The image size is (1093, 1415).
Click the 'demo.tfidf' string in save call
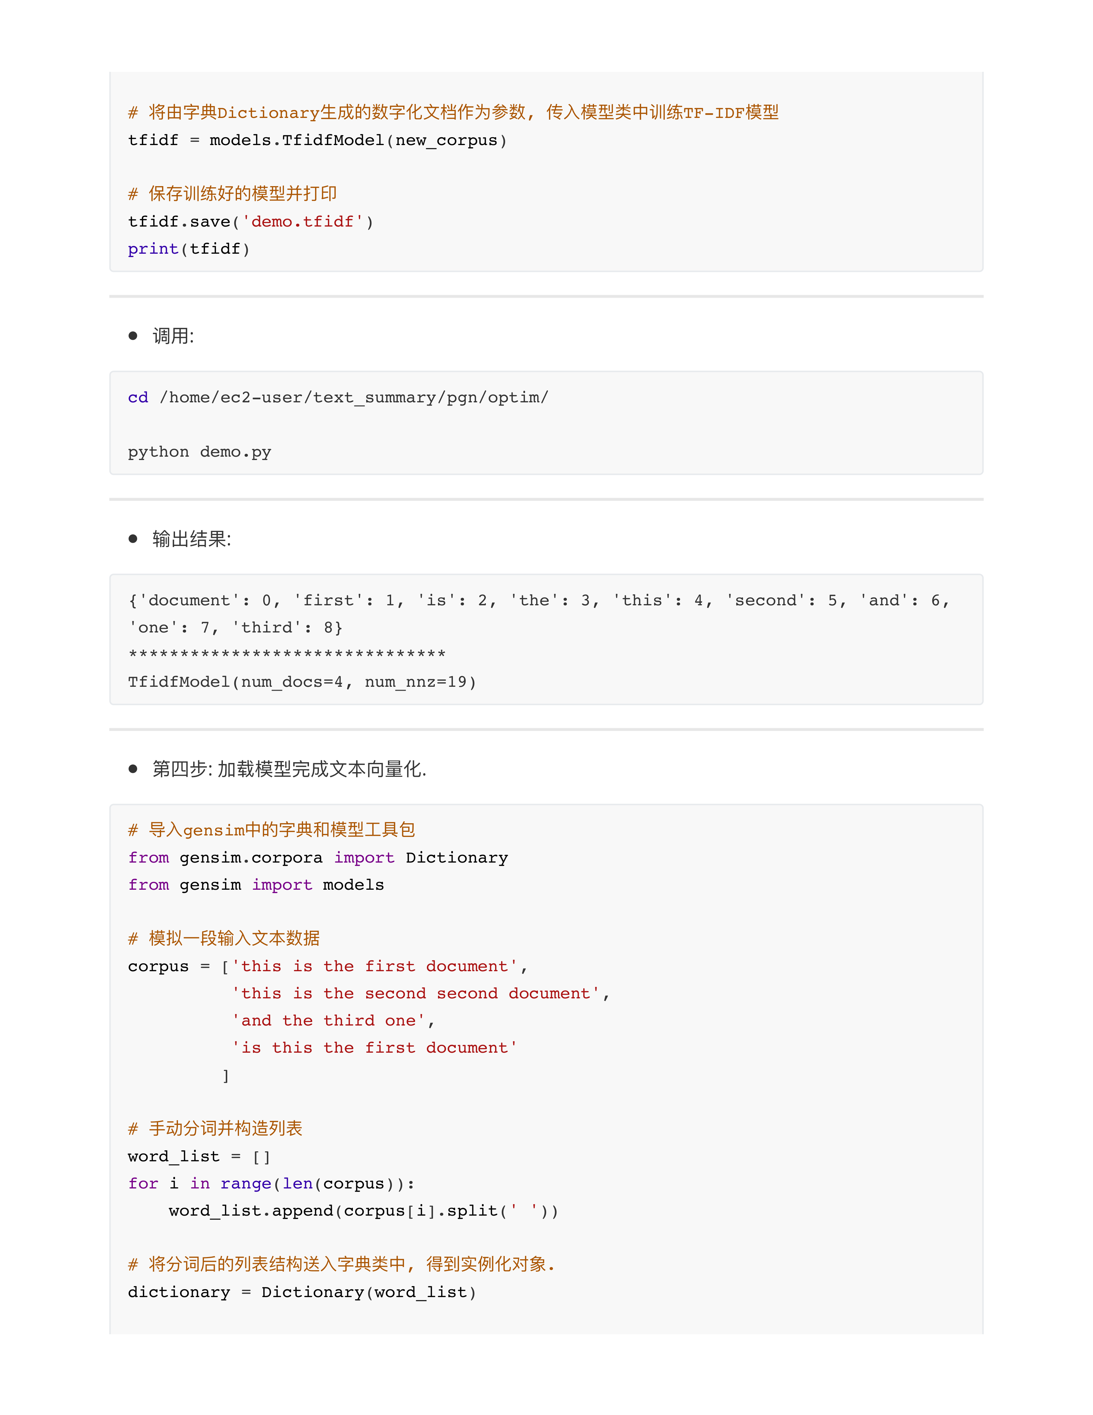[x=302, y=222]
